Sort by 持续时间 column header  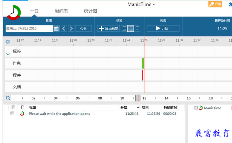170,107
